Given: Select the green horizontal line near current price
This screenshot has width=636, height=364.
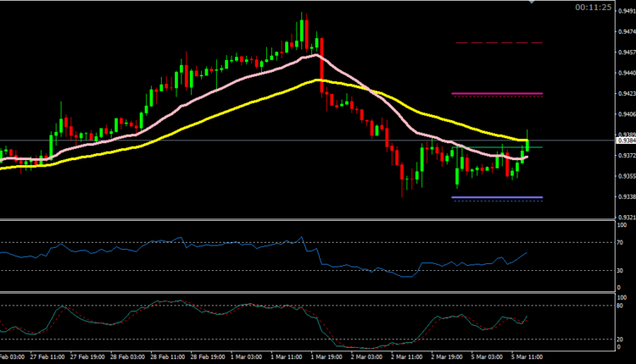Looking at the screenshot, I should 536,147.
